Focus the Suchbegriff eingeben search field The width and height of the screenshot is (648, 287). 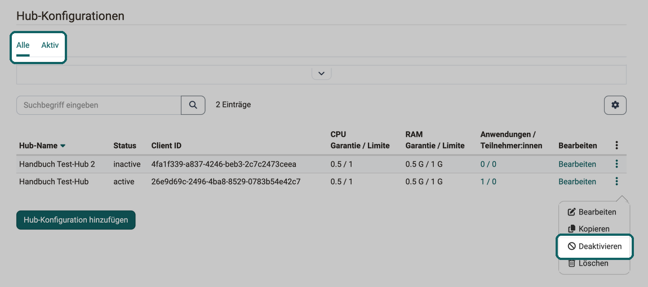(99, 105)
